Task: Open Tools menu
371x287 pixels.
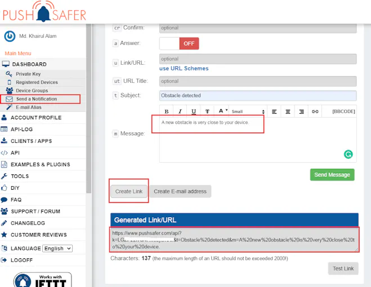Action: tap(20, 176)
